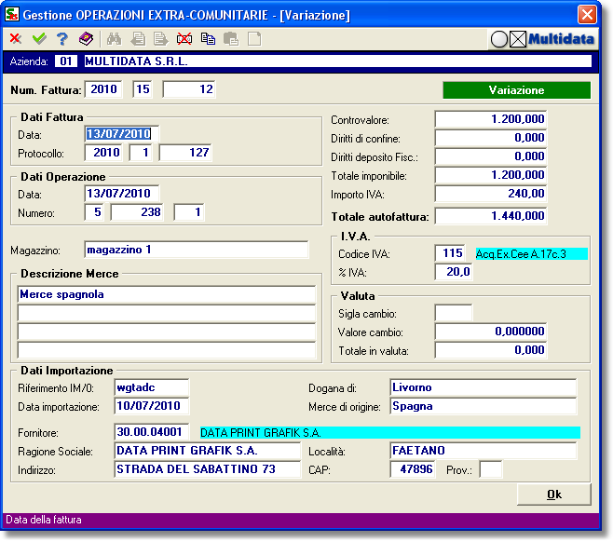Image resolution: width=613 pixels, height=542 pixels.
Task: Click Merce di origine field Spagna
Action: [484, 406]
